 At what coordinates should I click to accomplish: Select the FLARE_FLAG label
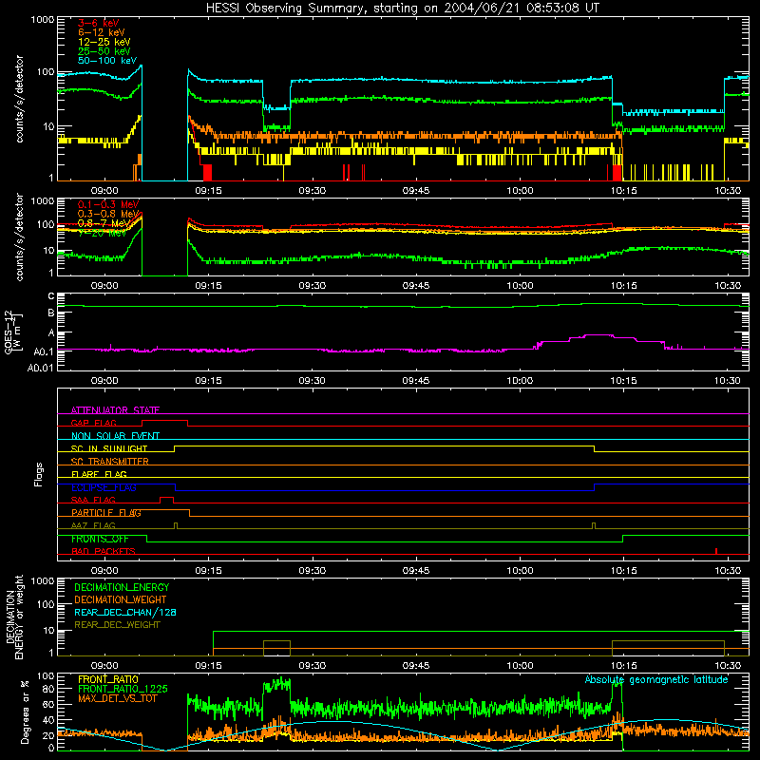coord(99,474)
